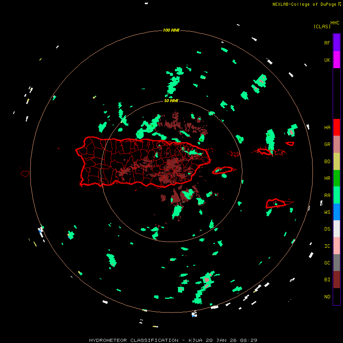343x343 pixels.
Task: Click the DS legend label
Action: click(x=327, y=229)
